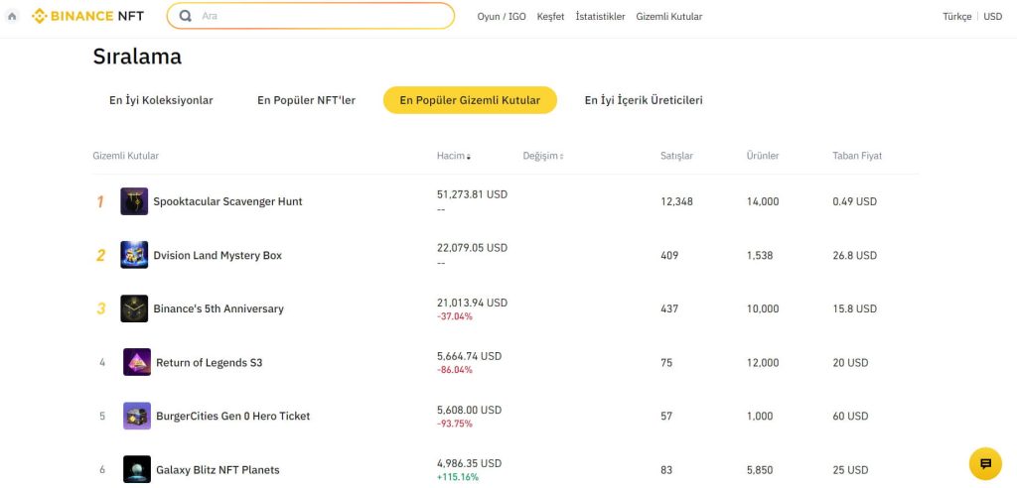Click the home icon in top-left corner
The width and height of the screenshot is (1017, 488).
[x=12, y=16]
